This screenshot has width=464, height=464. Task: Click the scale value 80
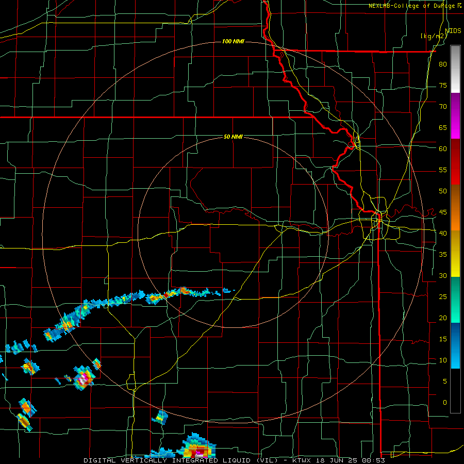tap(443, 64)
